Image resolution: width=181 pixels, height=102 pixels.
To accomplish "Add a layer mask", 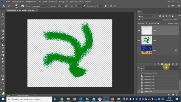I will pos(162,64).
